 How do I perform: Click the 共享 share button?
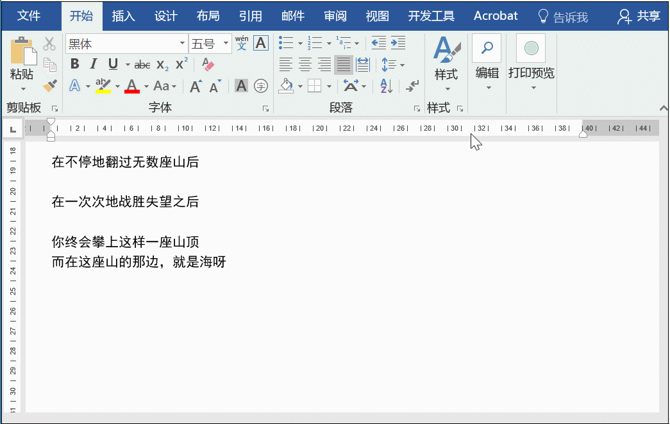click(639, 16)
